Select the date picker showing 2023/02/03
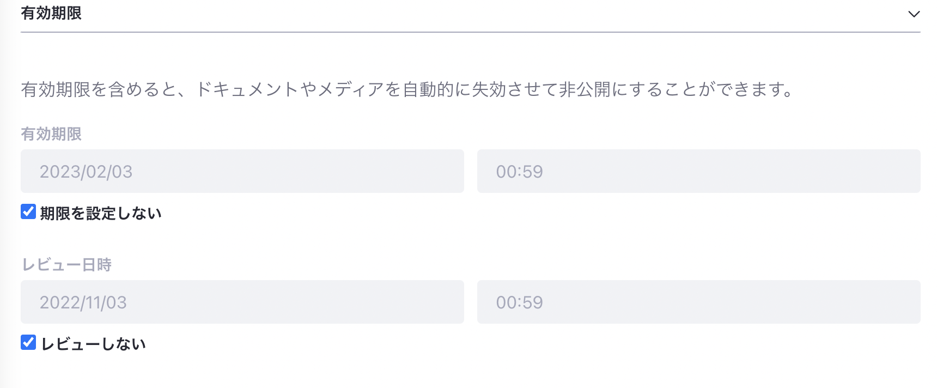937x388 pixels. (242, 171)
